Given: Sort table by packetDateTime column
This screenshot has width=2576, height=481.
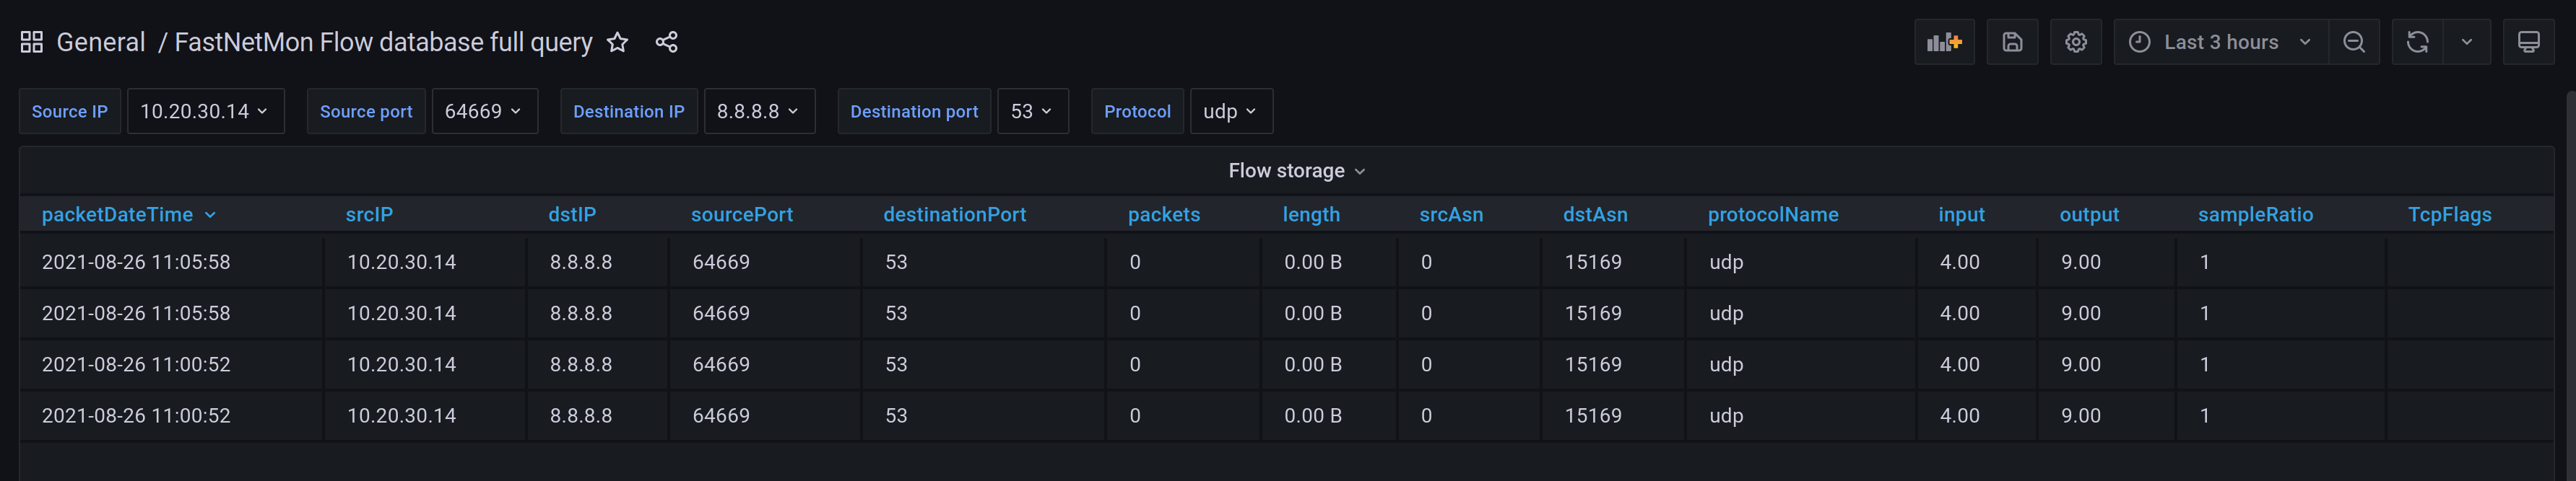Looking at the screenshot, I should click(x=117, y=215).
